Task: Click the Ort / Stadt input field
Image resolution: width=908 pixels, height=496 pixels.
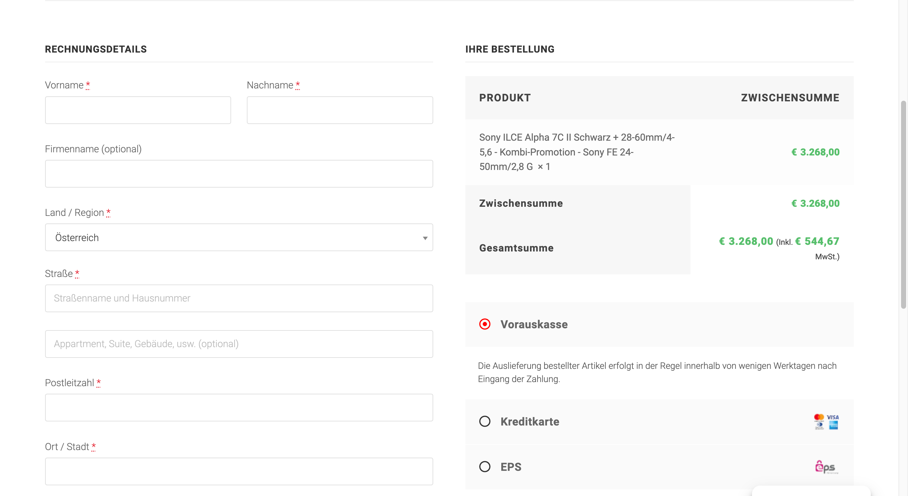Action: tap(239, 471)
